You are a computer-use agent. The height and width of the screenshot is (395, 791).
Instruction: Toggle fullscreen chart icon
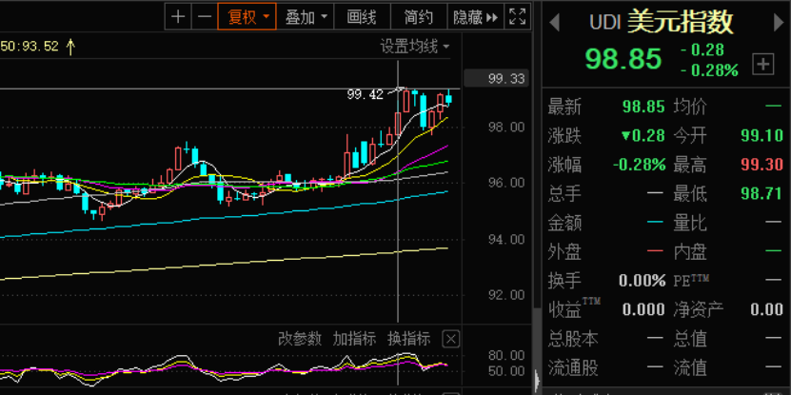pyautogui.click(x=518, y=17)
